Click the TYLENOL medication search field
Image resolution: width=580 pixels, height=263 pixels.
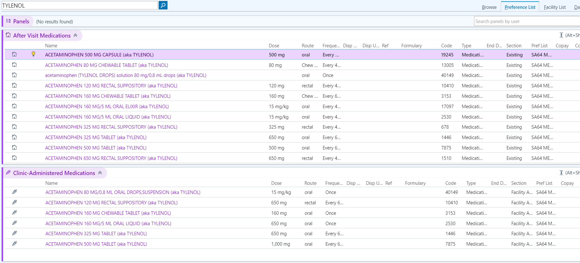tap(79, 5)
